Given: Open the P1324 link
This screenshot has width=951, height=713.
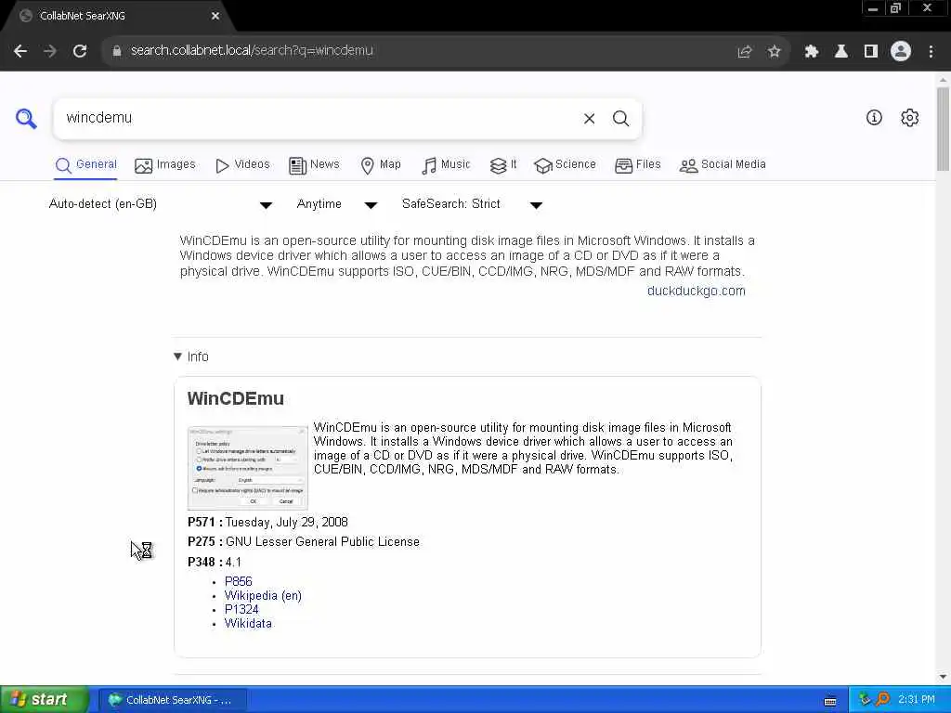Looking at the screenshot, I should (241, 609).
